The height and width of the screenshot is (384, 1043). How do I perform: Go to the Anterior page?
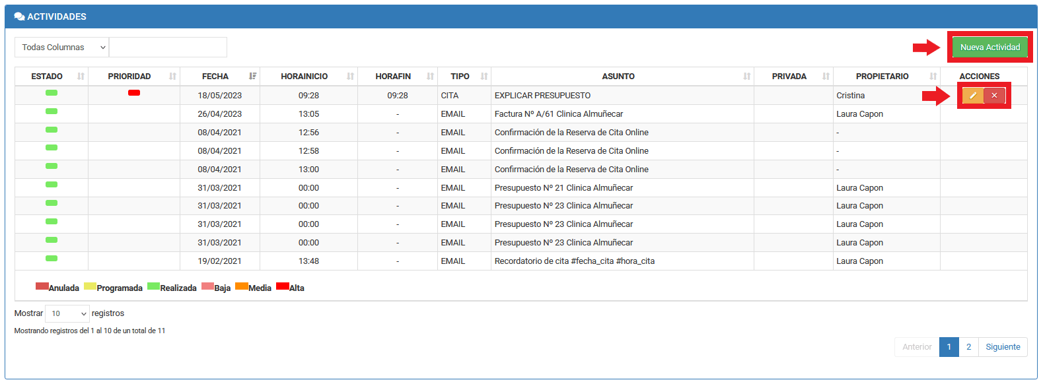[x=917, y=347]
